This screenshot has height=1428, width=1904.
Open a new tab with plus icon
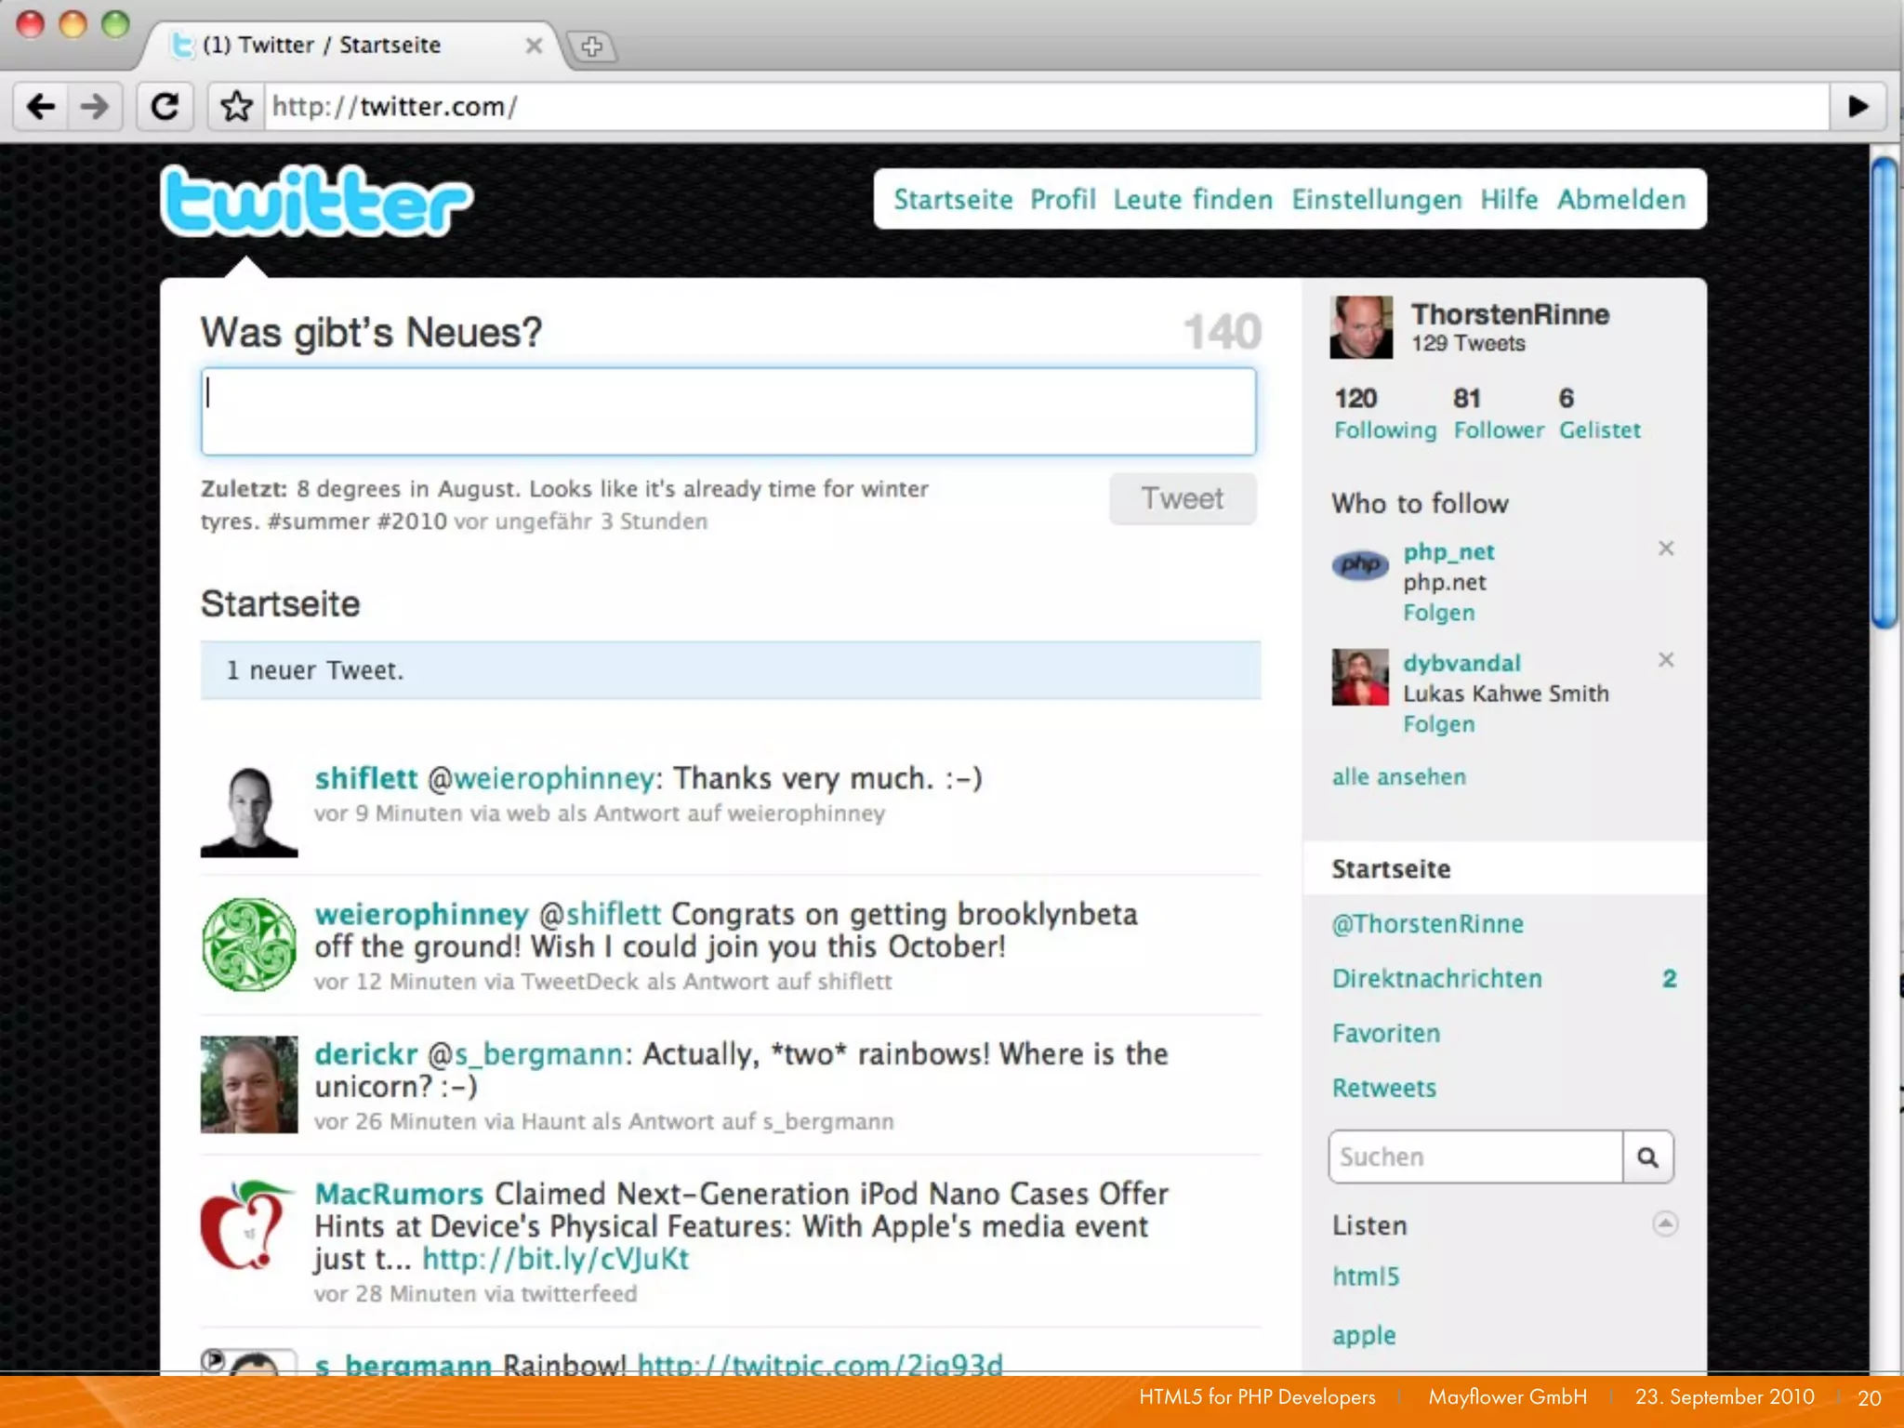click(592, 46)
